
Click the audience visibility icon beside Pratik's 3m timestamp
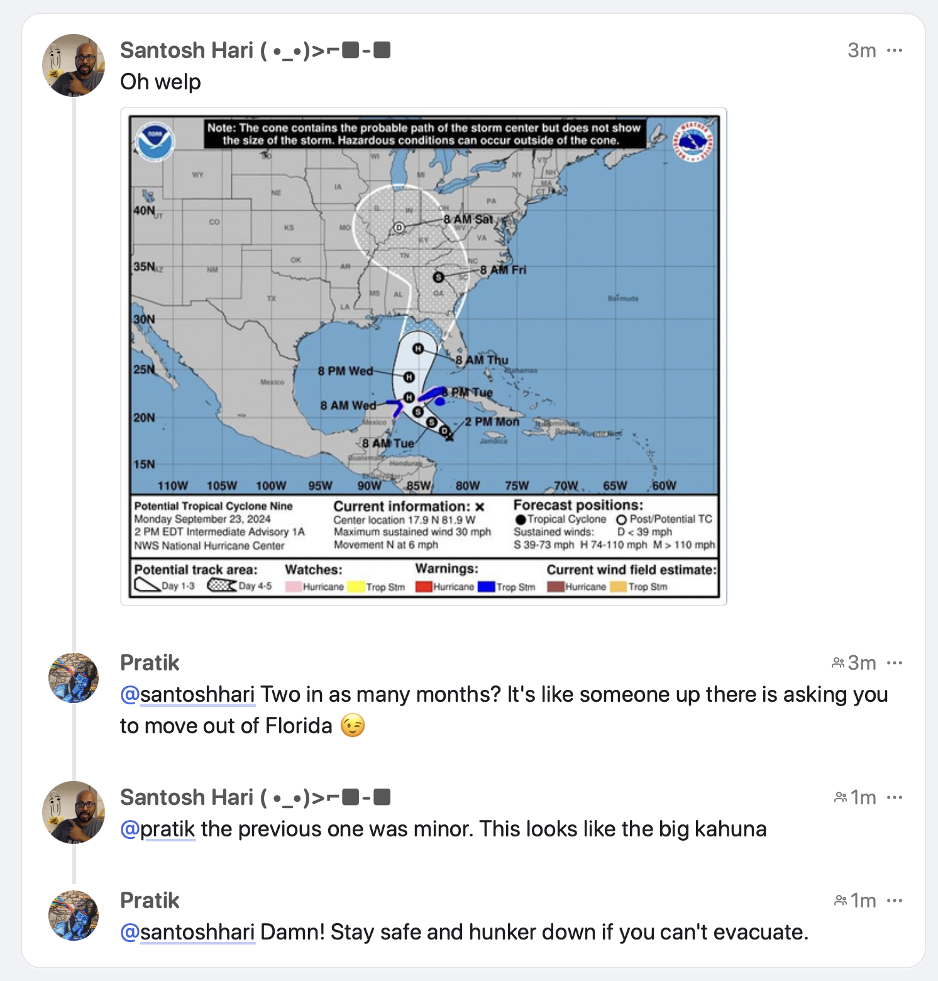click(839, 662)
